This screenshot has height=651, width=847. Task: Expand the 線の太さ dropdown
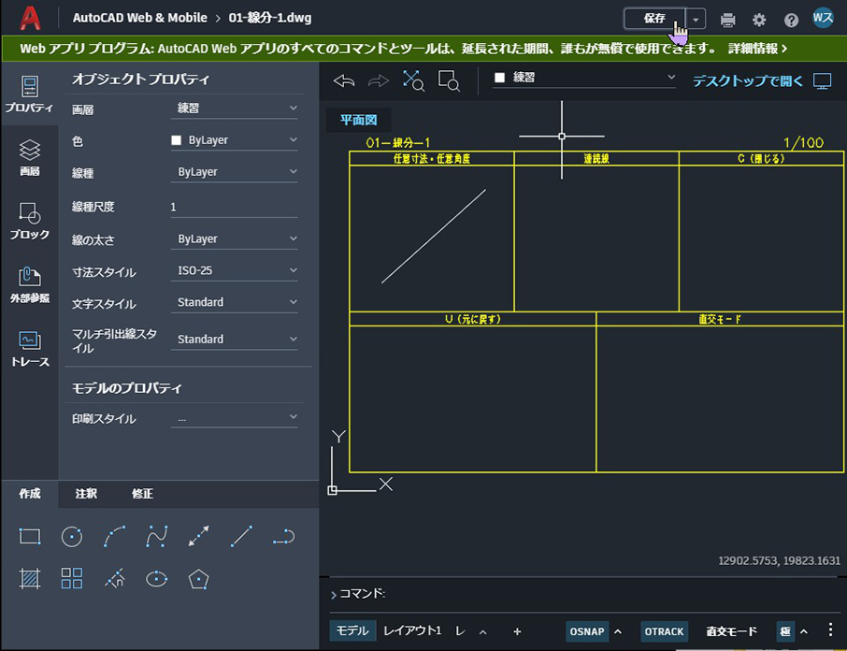pos(235,239)
